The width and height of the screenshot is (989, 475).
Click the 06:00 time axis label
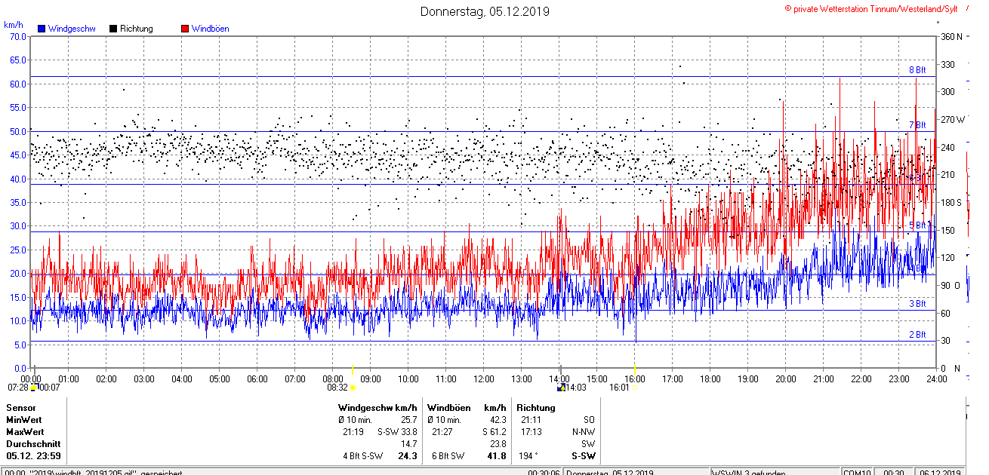click(257, 379)
